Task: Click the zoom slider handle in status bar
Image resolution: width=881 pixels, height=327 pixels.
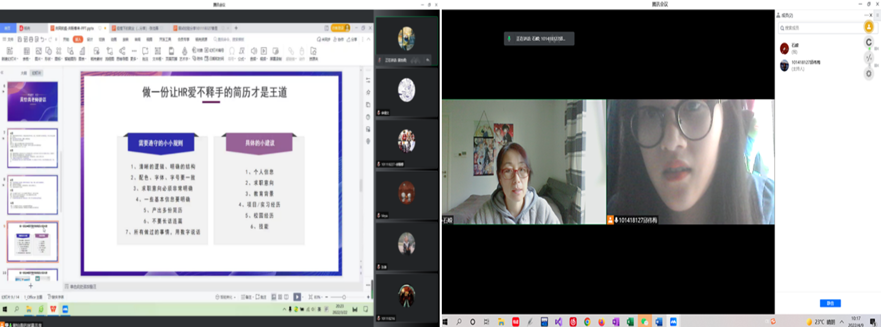Action: pyautogui.click(x=344, y=297)
